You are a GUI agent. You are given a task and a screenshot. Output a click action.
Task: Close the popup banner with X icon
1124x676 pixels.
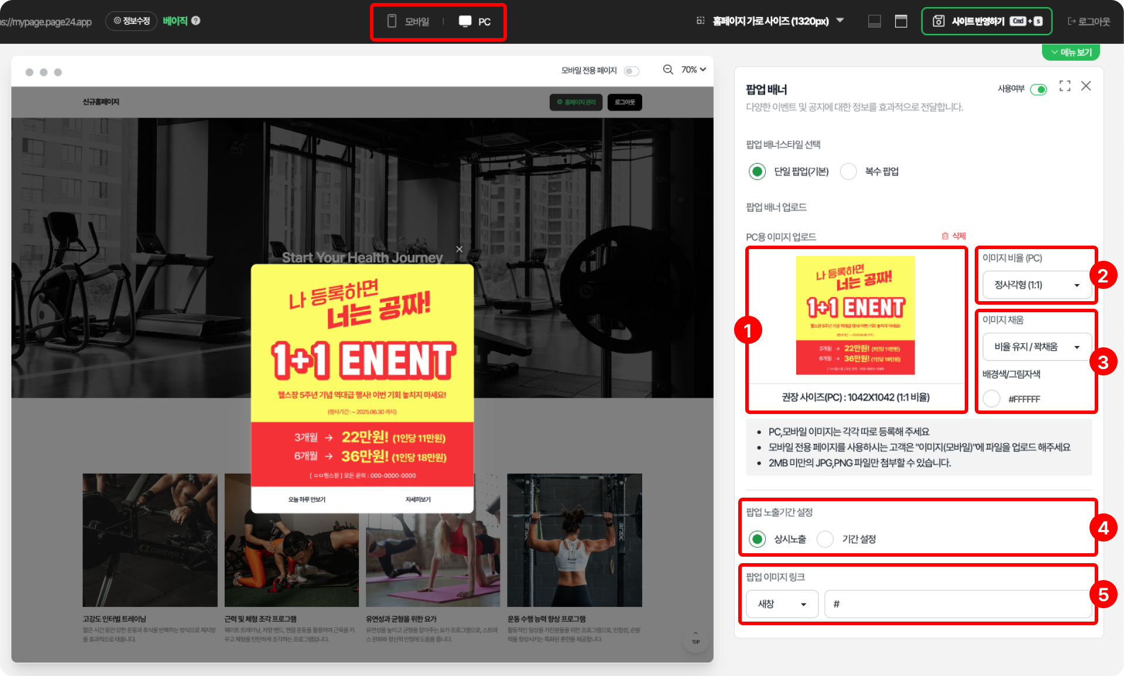click(459, 249)
